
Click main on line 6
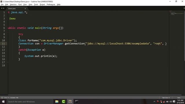point(38,28)
